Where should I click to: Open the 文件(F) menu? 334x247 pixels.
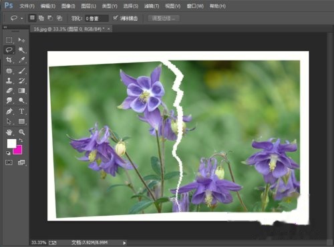point(27,6)
